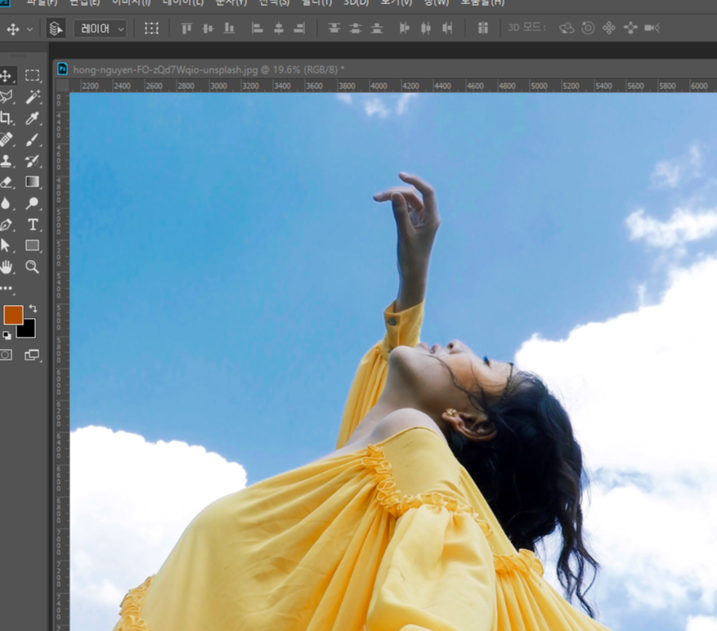Open the Edit Toolbar three-dots button

7,288
